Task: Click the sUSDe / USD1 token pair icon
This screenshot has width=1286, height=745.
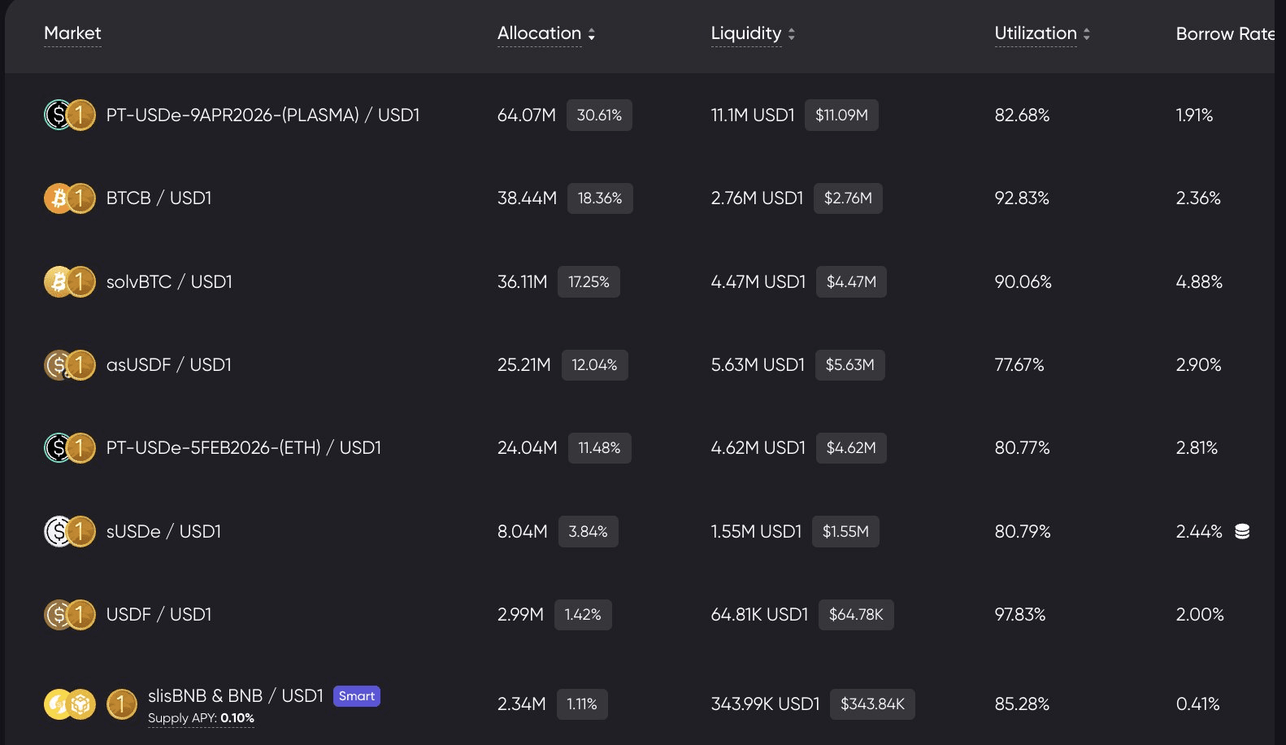Action: (69, 532)
